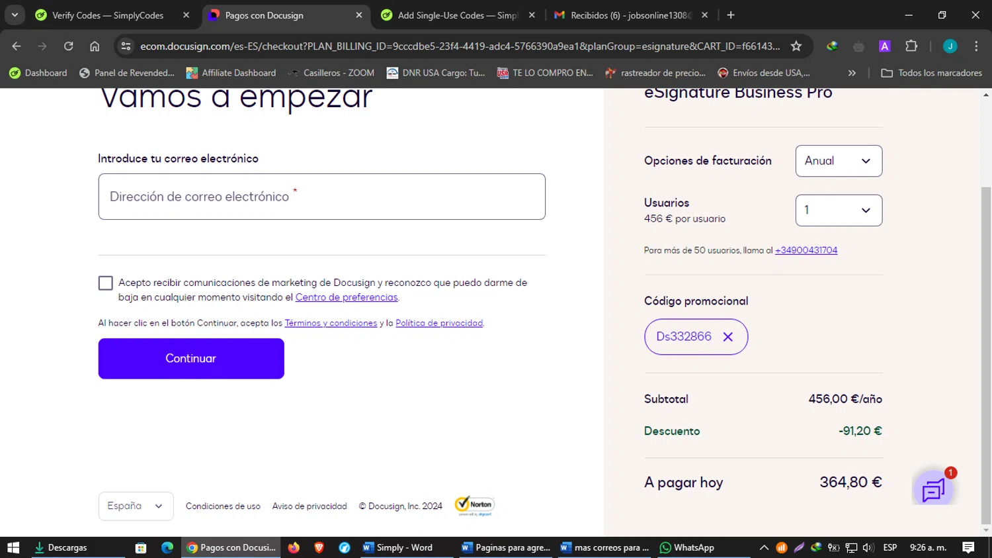Viewport: 992px width, 558px height.
Task: Remove promo code Ds332866
Action: [728, 337]
